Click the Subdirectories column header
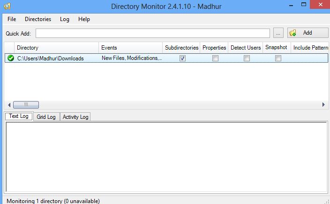 [181, 47]
